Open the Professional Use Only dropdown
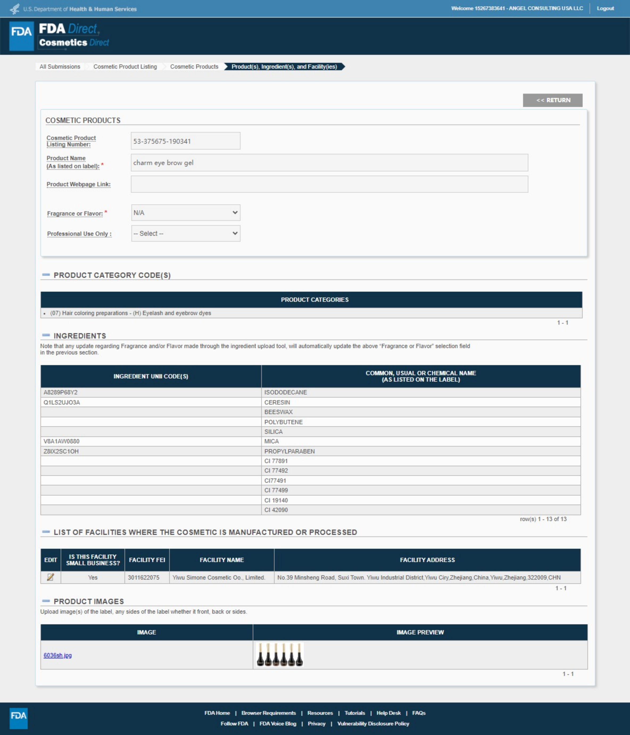The width and height of the screenshot is (630, 735). coord(185,233)
